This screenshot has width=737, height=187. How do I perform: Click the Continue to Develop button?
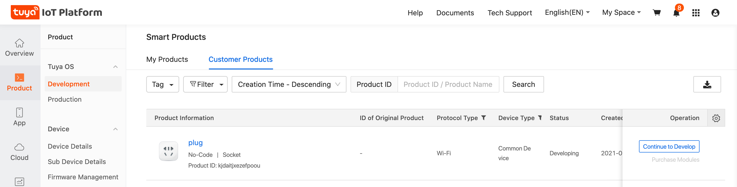pos(669,146)
